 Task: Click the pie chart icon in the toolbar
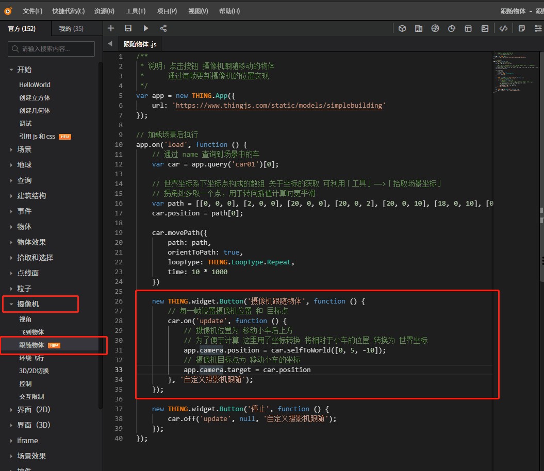[451, 28]
